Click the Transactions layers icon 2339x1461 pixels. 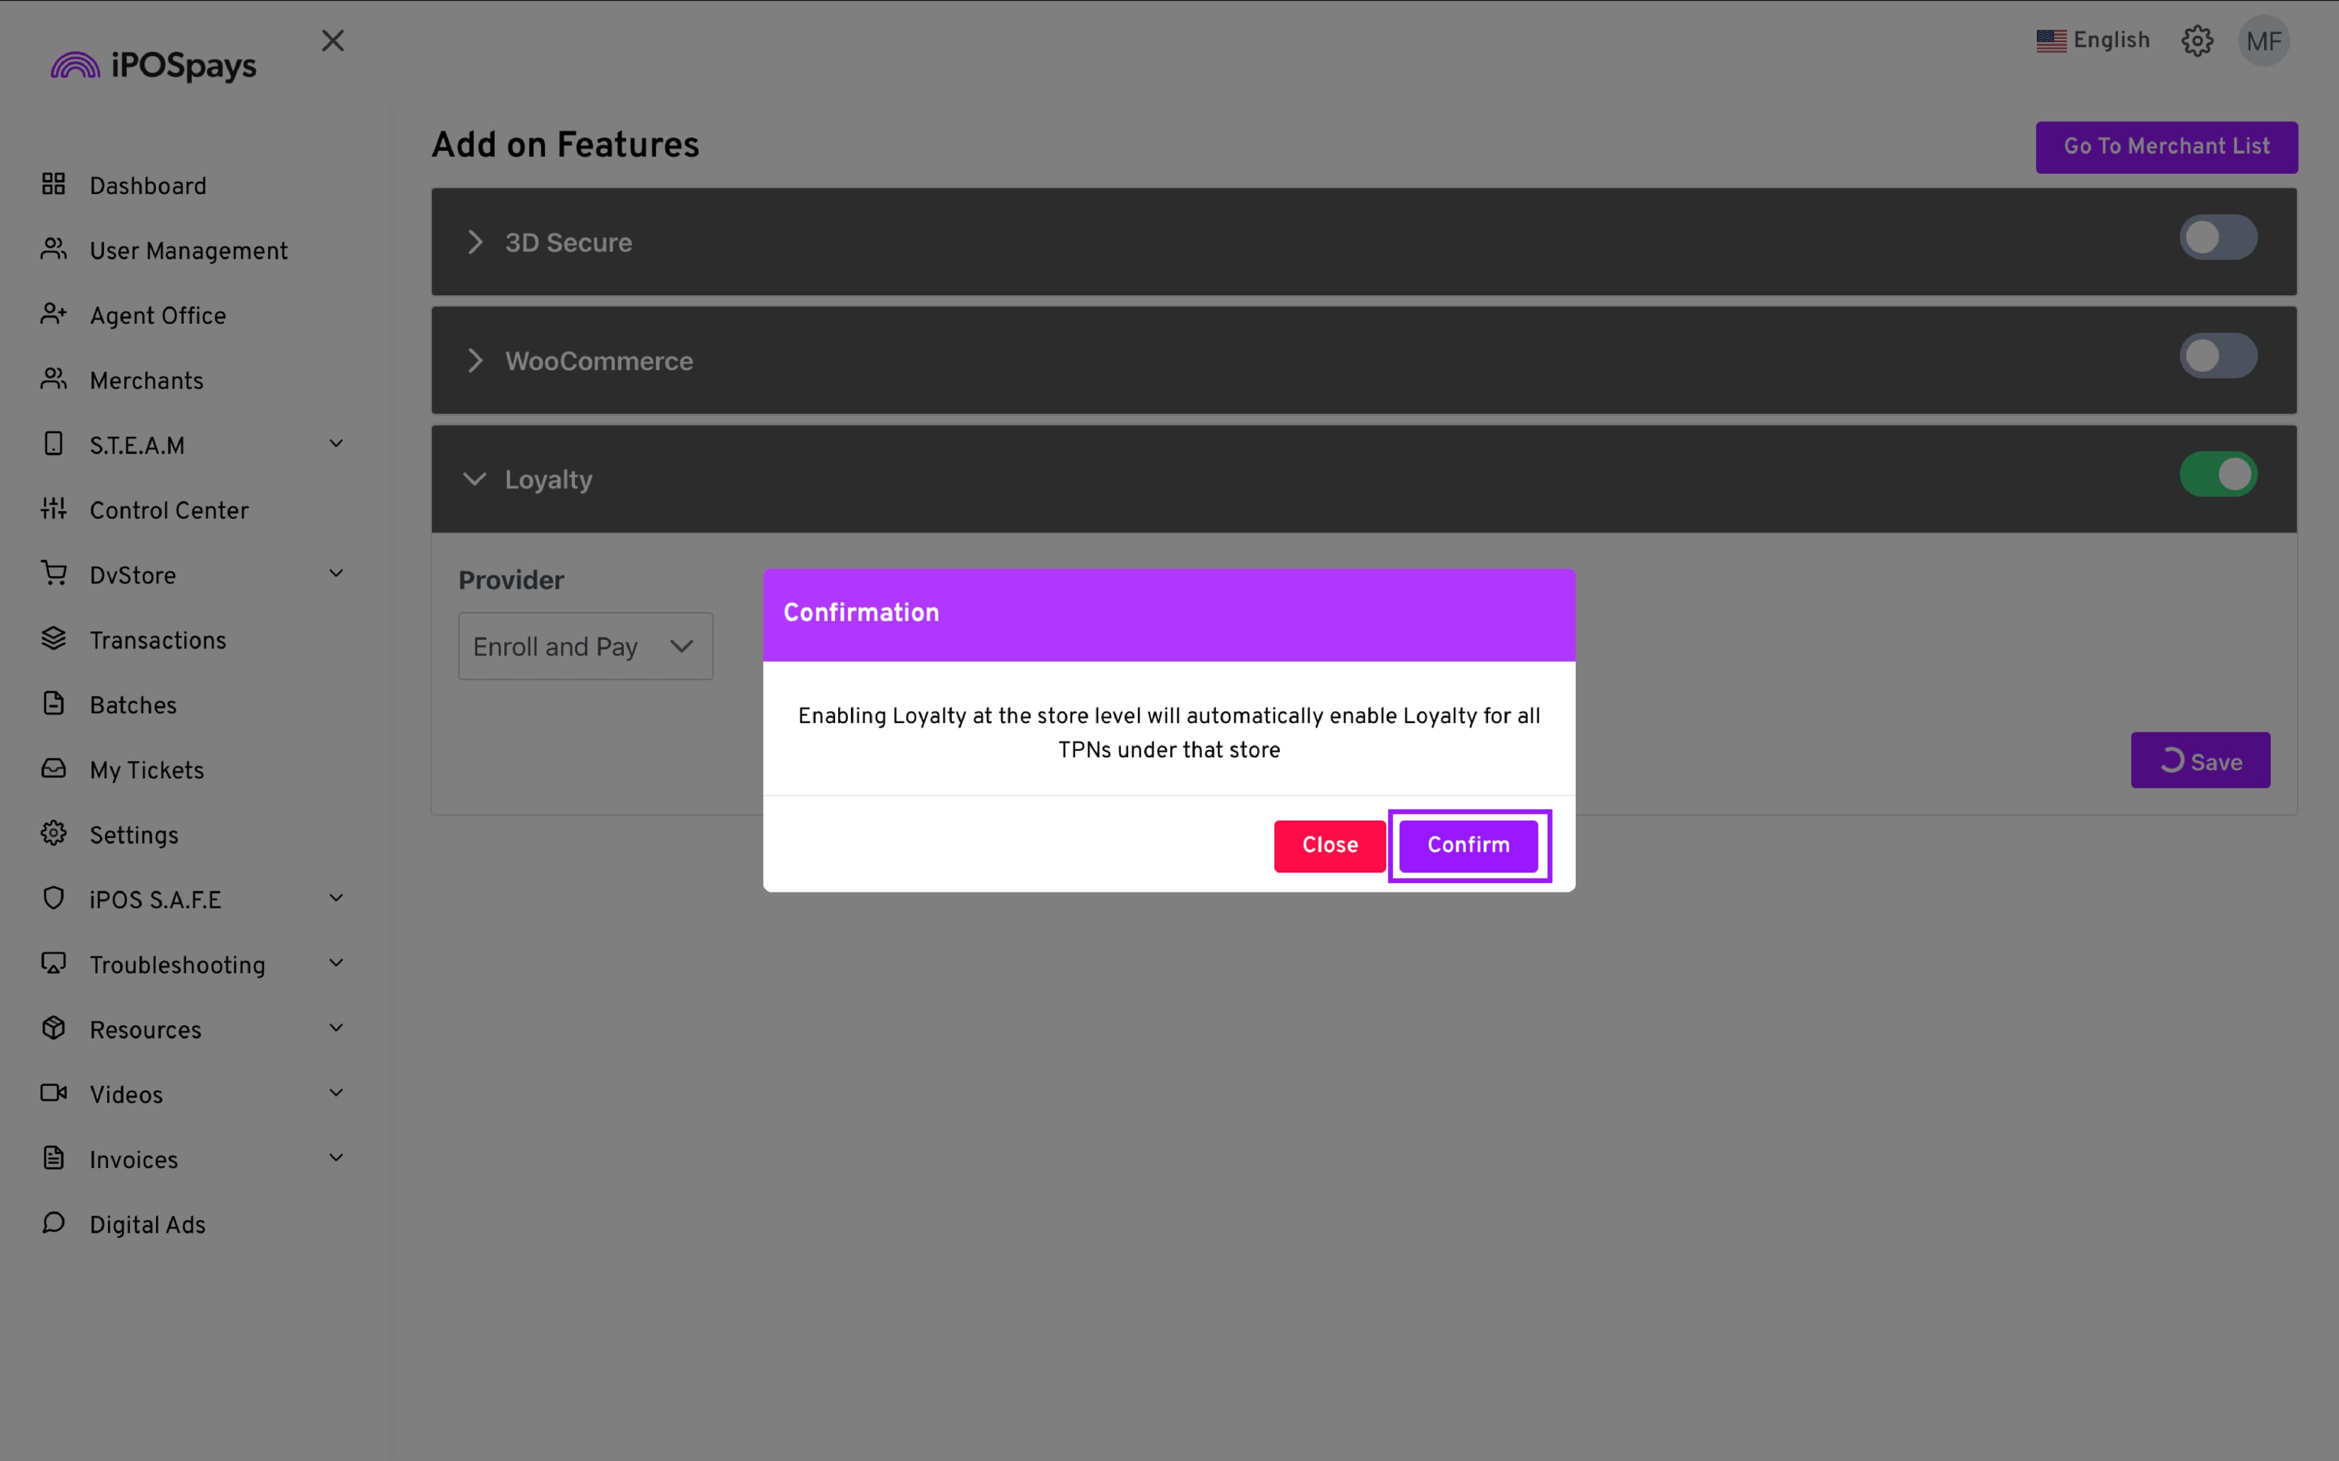point(53,639)
